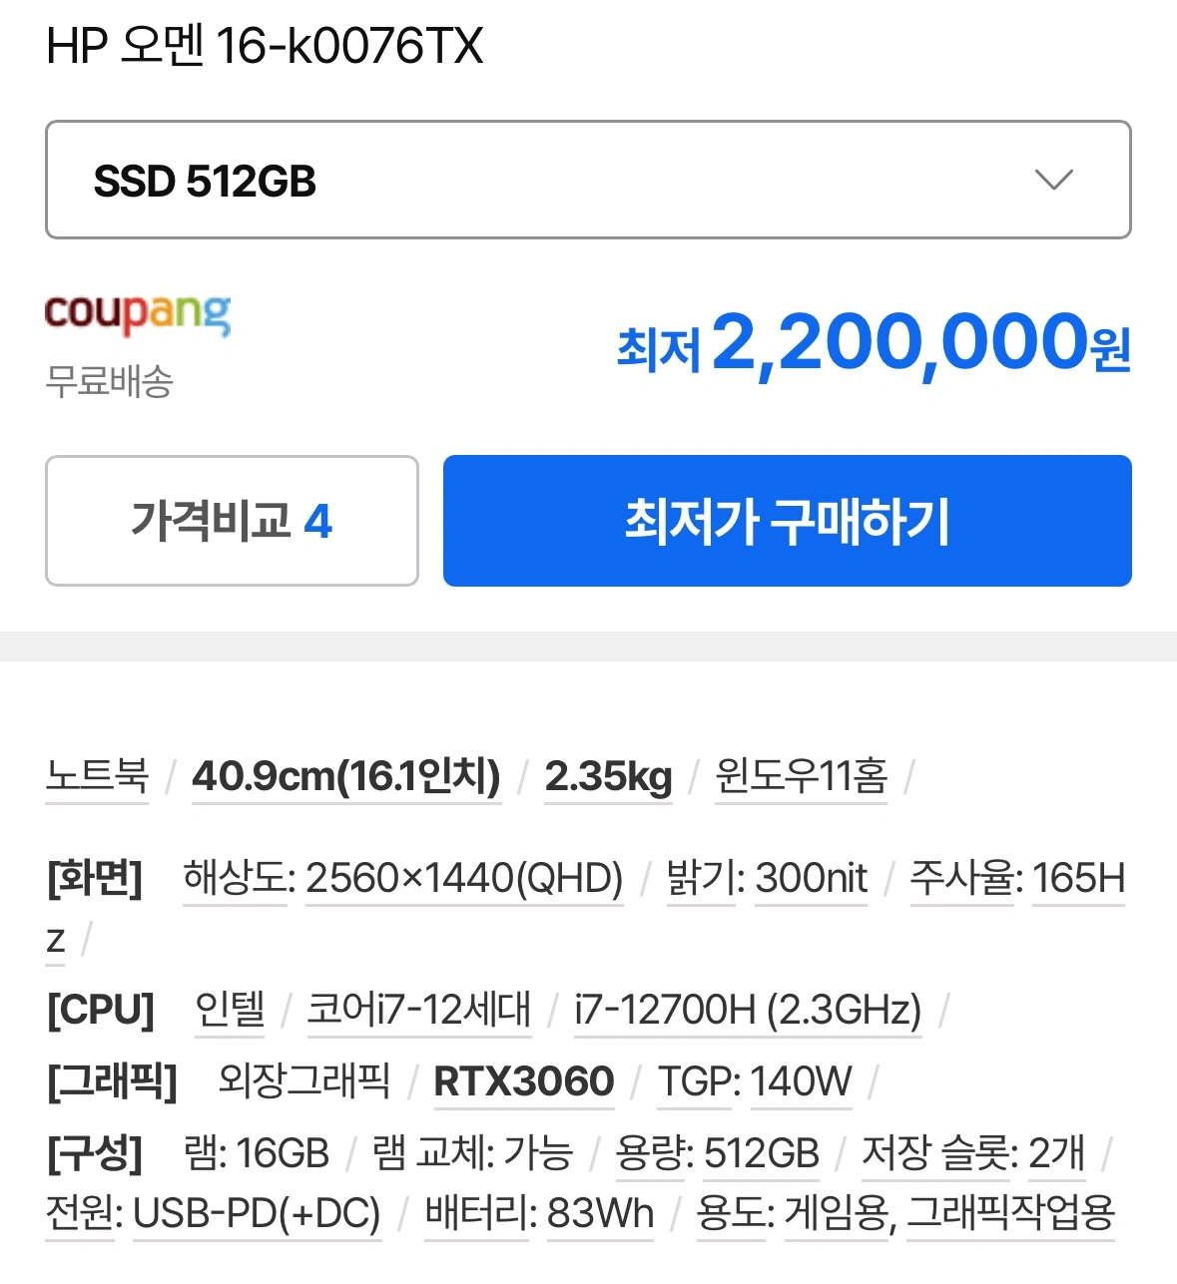Tap the 40.9cm(16.1인치) screen size spec

346,775
